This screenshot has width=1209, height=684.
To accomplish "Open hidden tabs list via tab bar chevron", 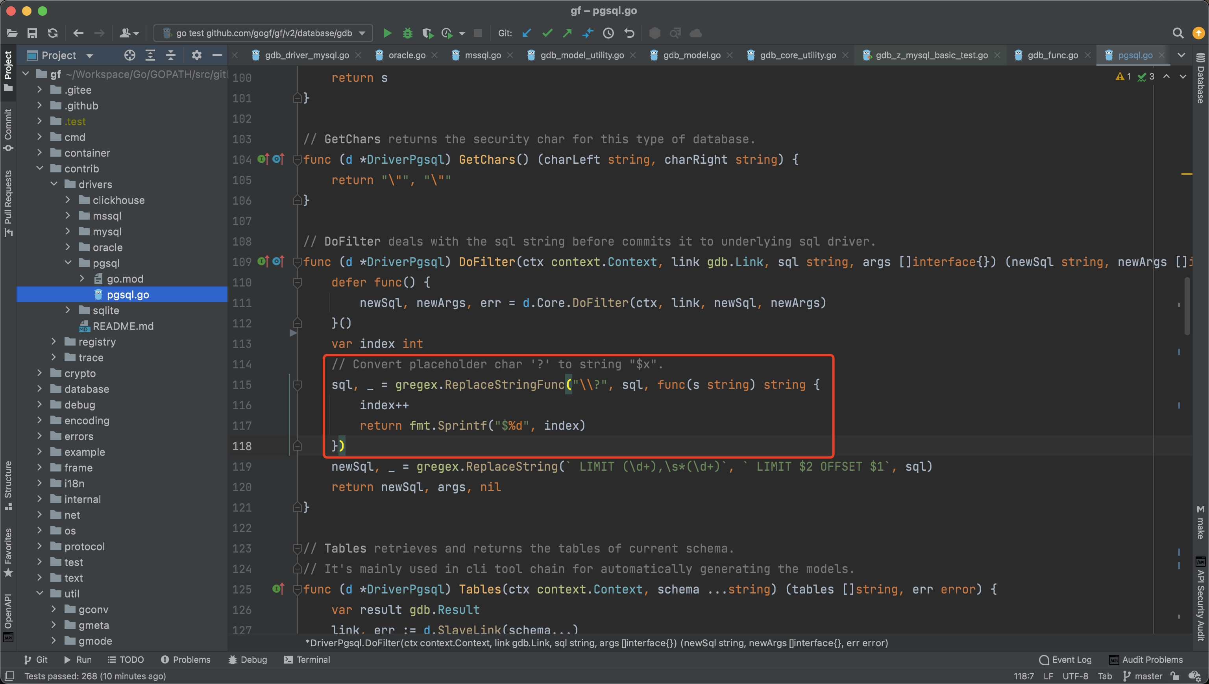I will (x=1182, y=55).
